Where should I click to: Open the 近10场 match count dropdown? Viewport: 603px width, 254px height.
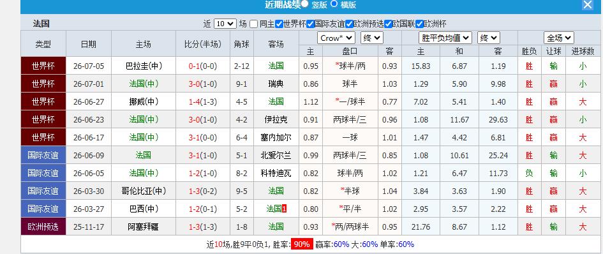coord(225,24)
